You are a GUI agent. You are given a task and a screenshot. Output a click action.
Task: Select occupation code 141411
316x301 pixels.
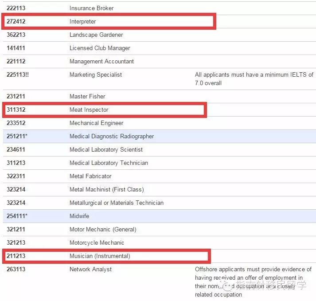click(16, 48)
